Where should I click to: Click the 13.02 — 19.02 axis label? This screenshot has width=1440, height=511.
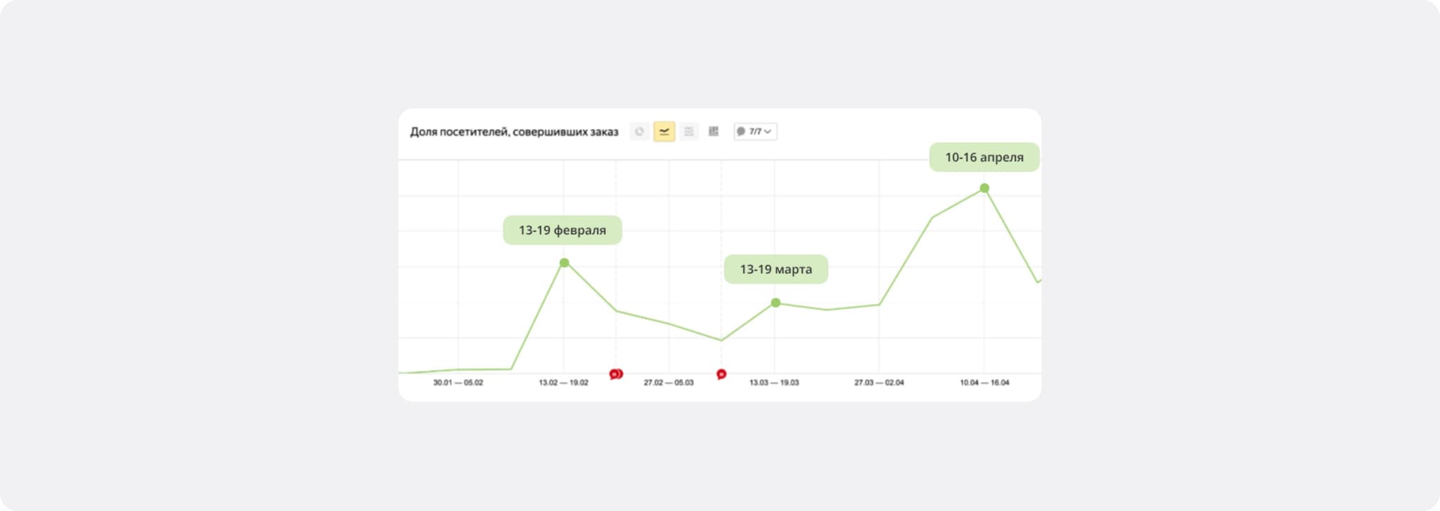coord(563,383)
